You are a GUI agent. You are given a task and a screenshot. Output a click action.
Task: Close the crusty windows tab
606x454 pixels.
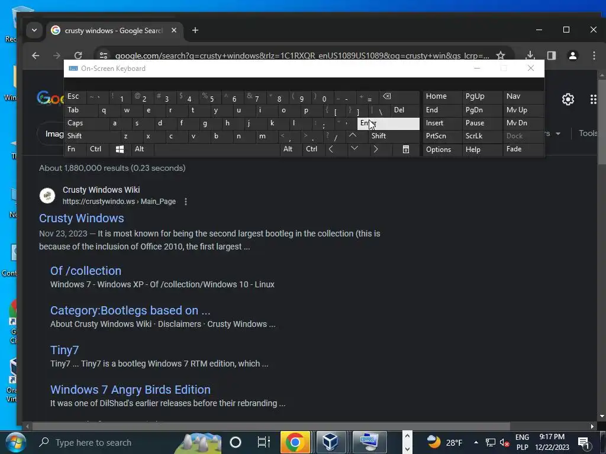pyautogui.click(x=174, y=30)
